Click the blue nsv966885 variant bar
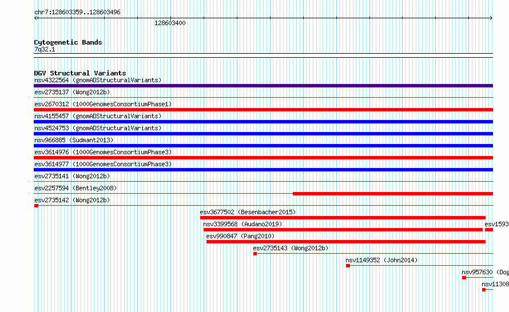The image size is (509, 312). coord(263,146)
